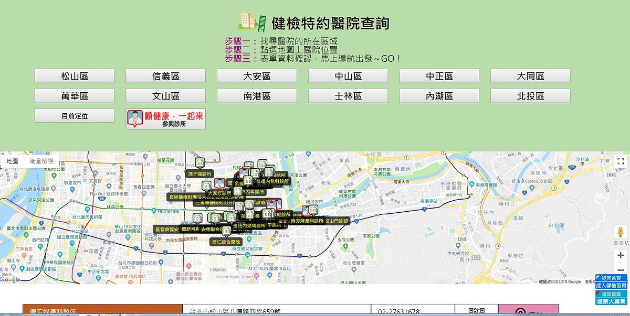Click the 博仁綜合醫院 label text
Image resolution: width=630 pixels, height=316 pixels.
click(x=226, y=242)
